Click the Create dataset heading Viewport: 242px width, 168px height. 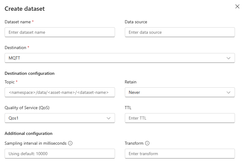point(25,9)
